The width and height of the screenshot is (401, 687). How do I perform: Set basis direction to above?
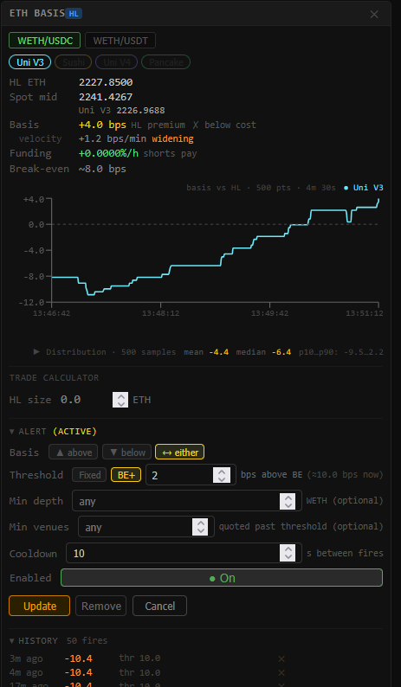coord(74,453)
